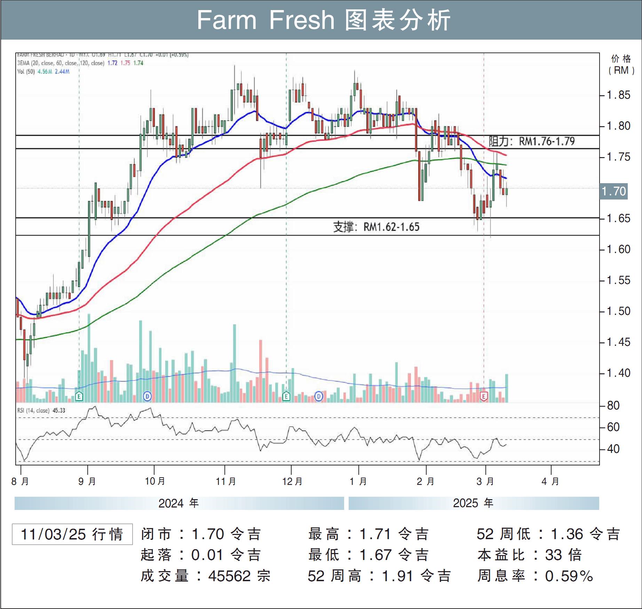The height and width of the screenshot is (609, 642).
Task: Select the 最低: 1.67 令吉 value
Action: tap(368, 555)
